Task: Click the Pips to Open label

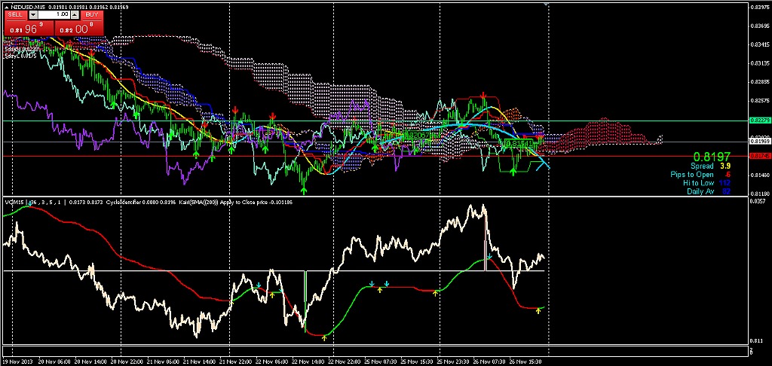Action: [692, 175]
